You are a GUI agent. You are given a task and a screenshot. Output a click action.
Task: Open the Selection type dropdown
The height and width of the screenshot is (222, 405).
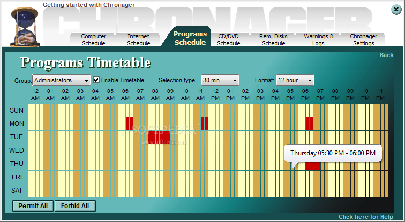[220, 80]
